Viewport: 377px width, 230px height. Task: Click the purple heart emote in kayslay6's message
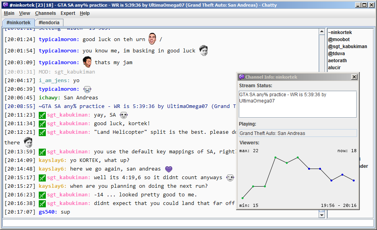coord(168,169)
